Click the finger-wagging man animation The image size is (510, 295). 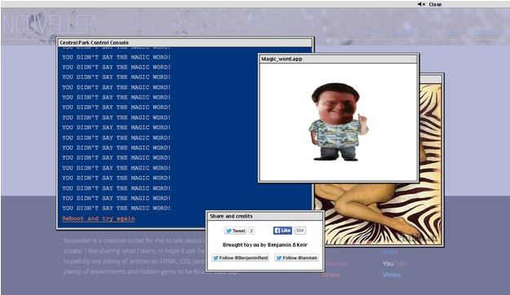coord(339,122)
